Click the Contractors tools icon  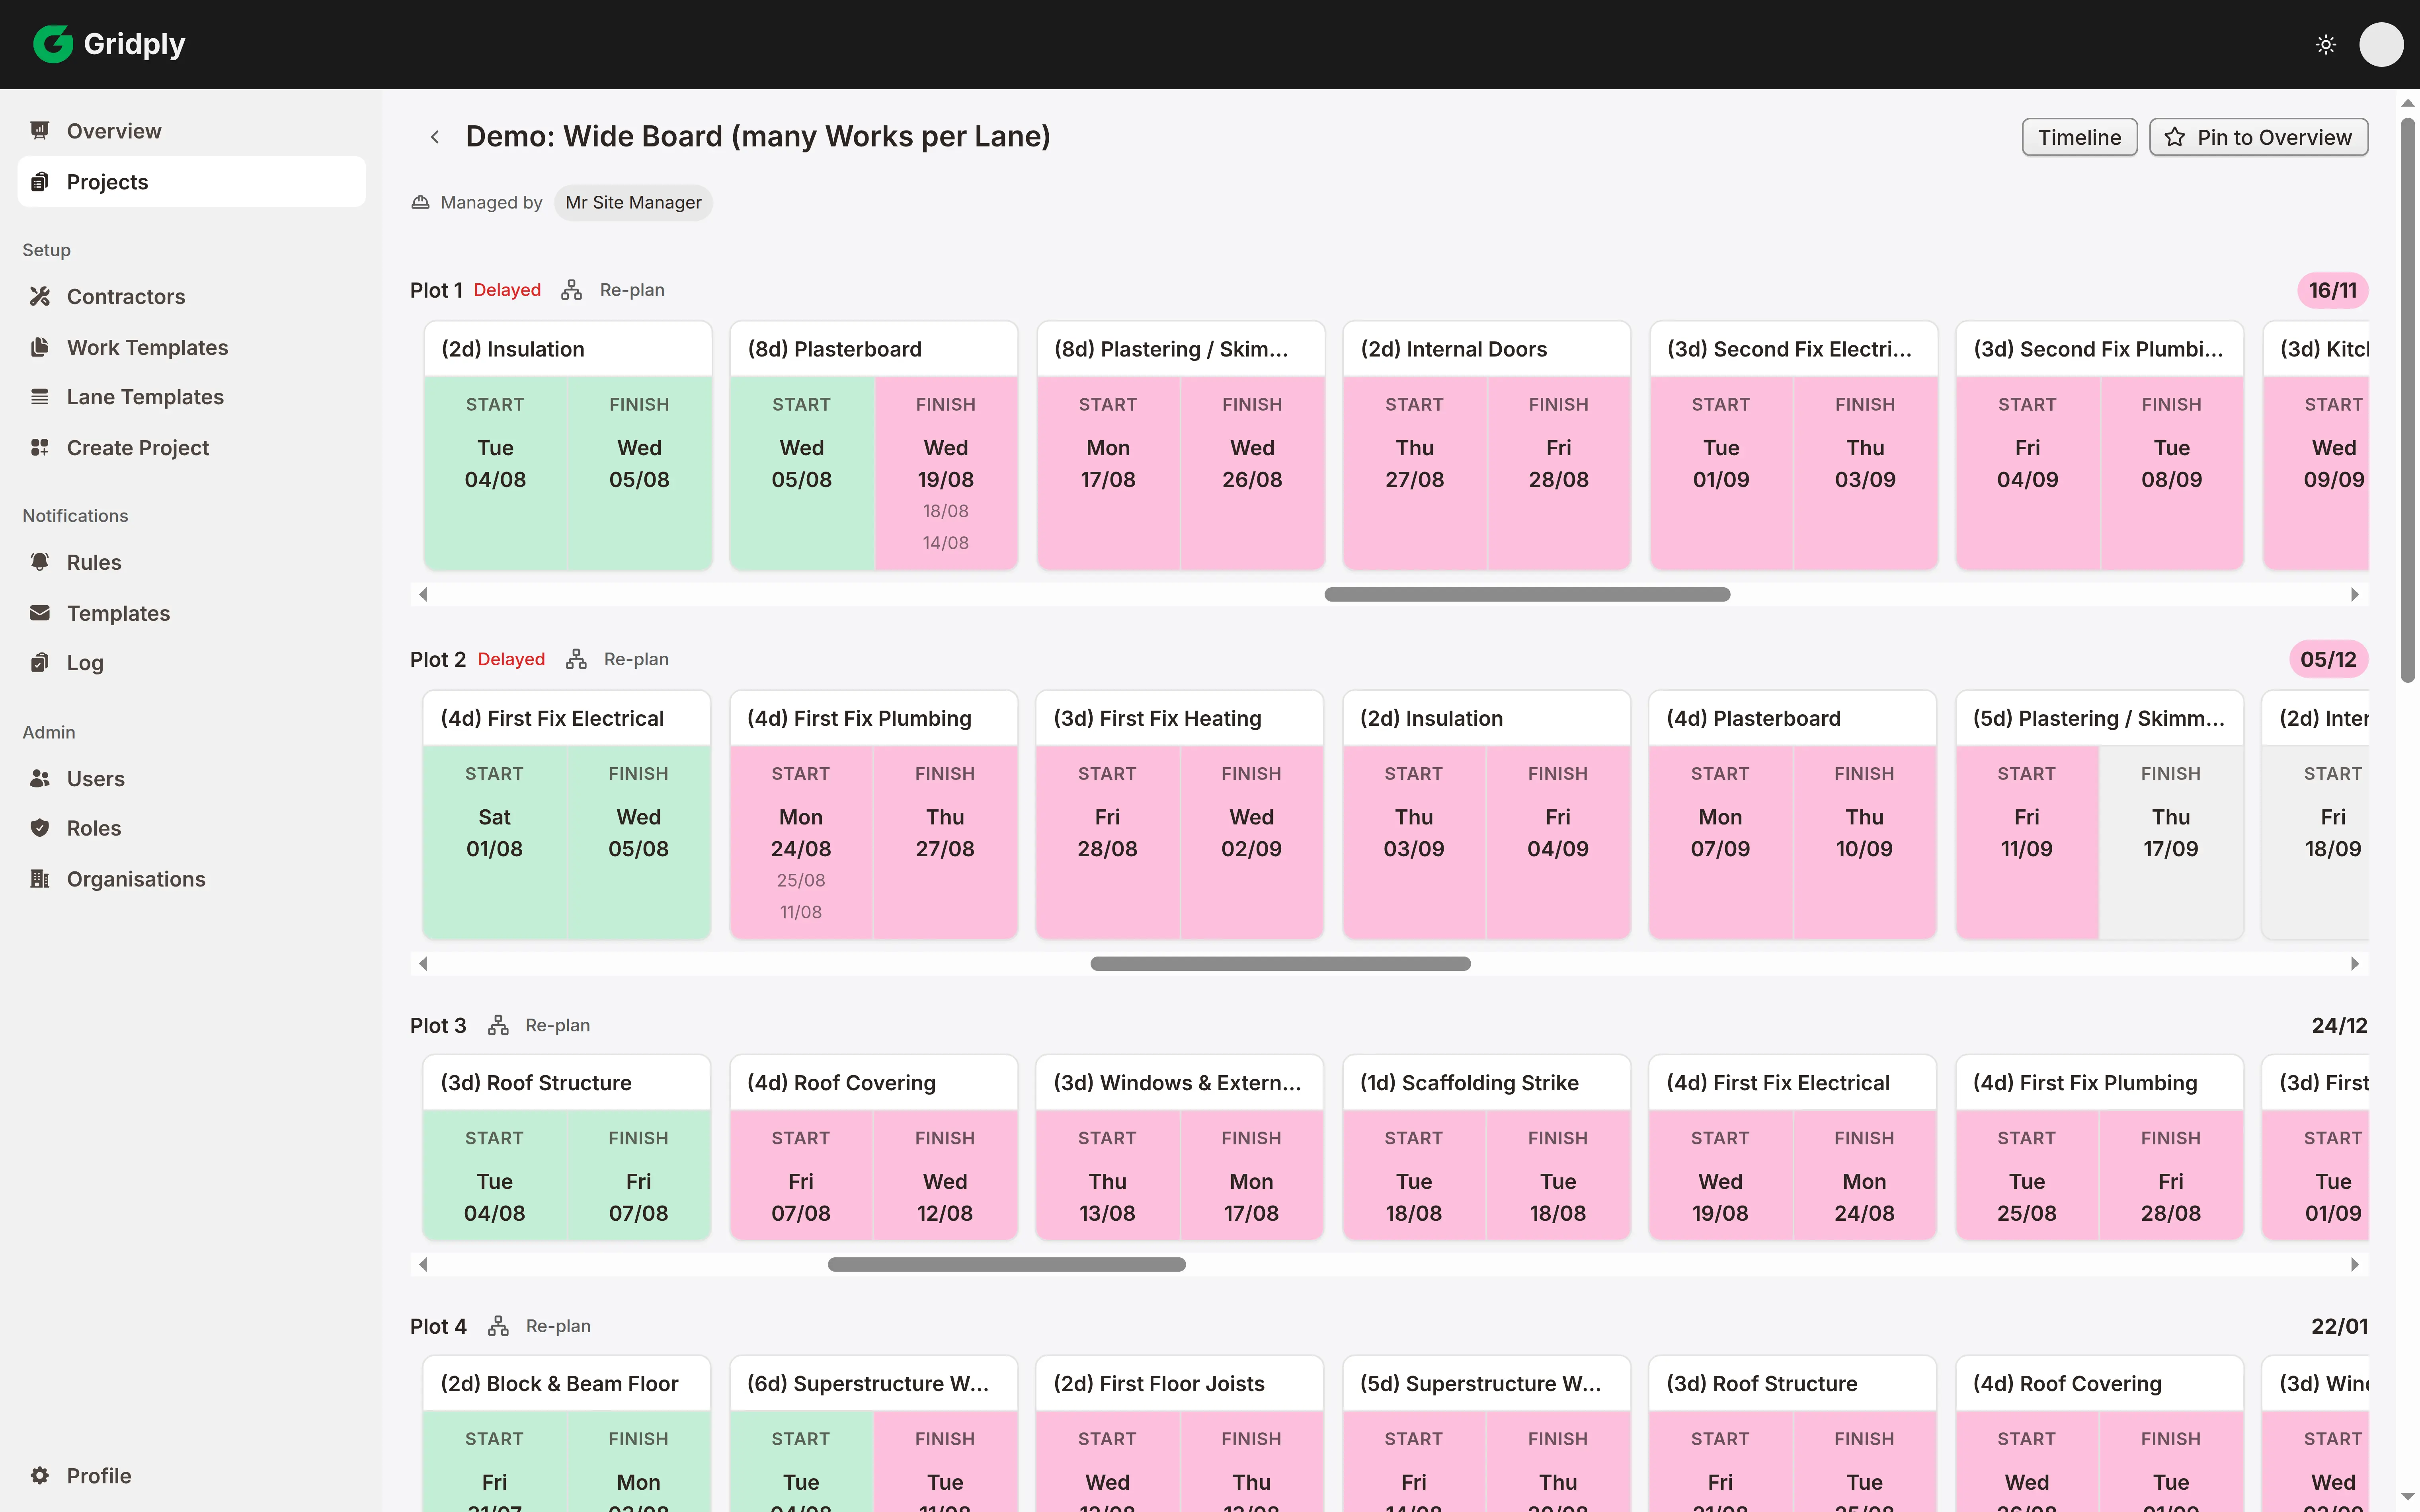[40, 296]
